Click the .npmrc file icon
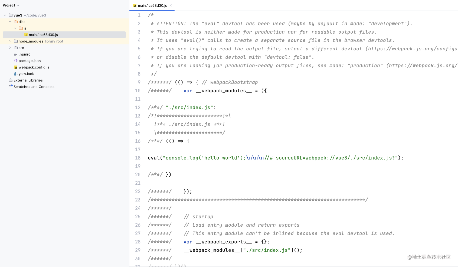 tap(16, 54)
